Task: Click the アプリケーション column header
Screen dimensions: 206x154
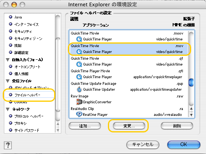Action: (x=96, y=25)
